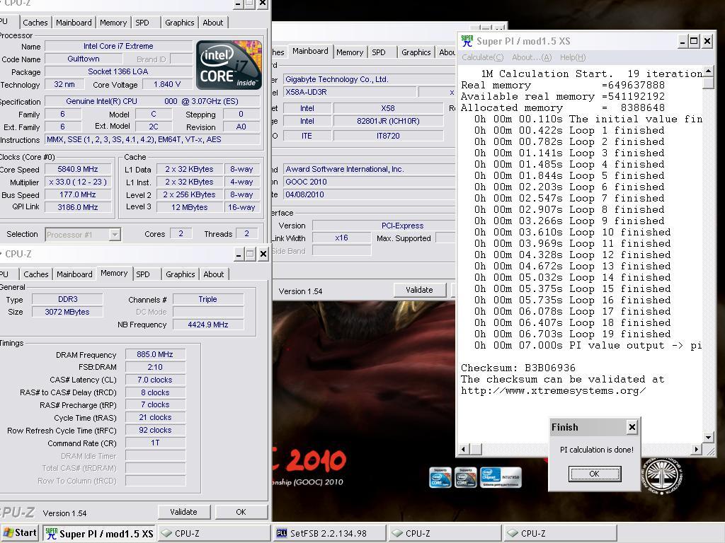Viewport: 725px width, 543px height.
Task: Open the Calculate menu in Super PI
Action: (482, 57)
